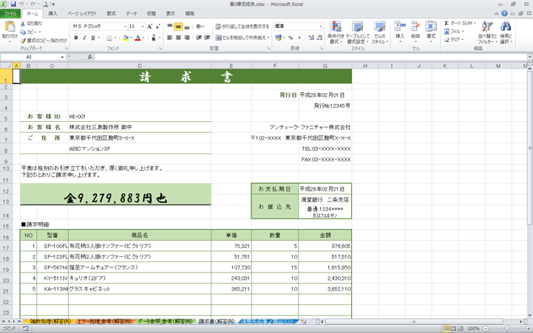Image resolution: width=533 pixels, height=333 pixels.
Task: Click the insert new worksheet tab icon
Action: click(304, 321)
